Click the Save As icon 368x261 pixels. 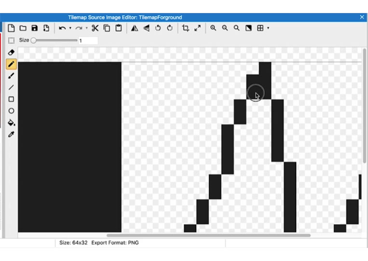[x=46, y=28]
